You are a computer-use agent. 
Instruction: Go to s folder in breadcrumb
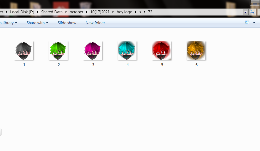[140, 12]
